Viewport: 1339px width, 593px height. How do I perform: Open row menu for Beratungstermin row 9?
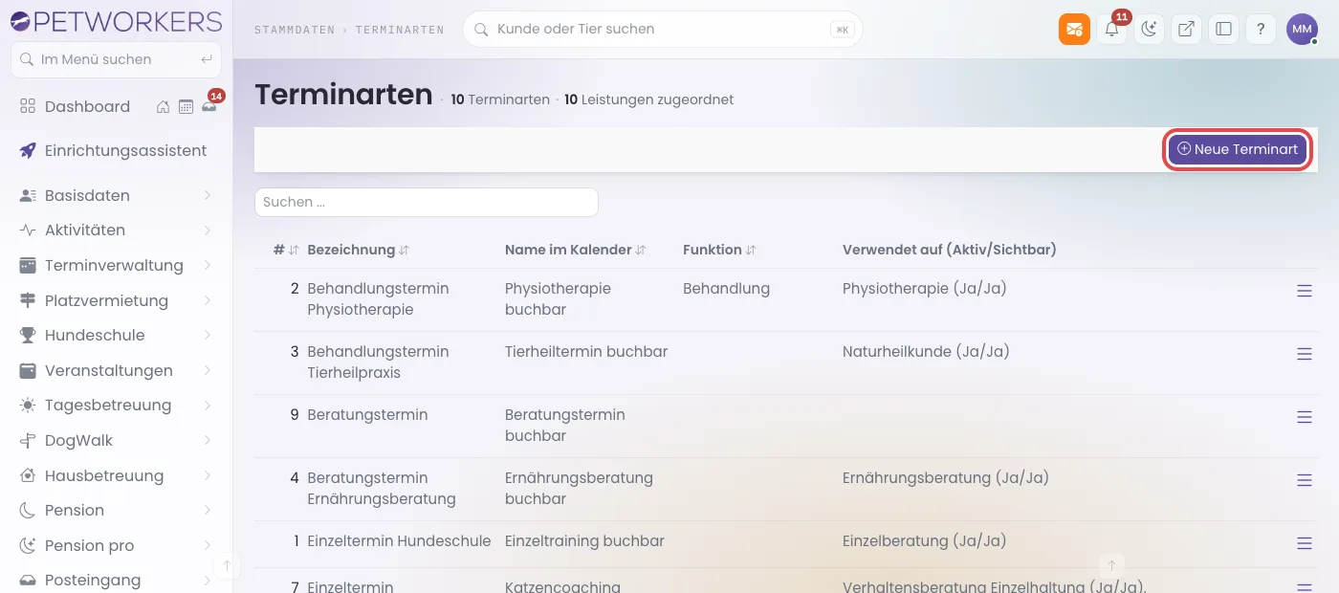tap(1304, 417)
